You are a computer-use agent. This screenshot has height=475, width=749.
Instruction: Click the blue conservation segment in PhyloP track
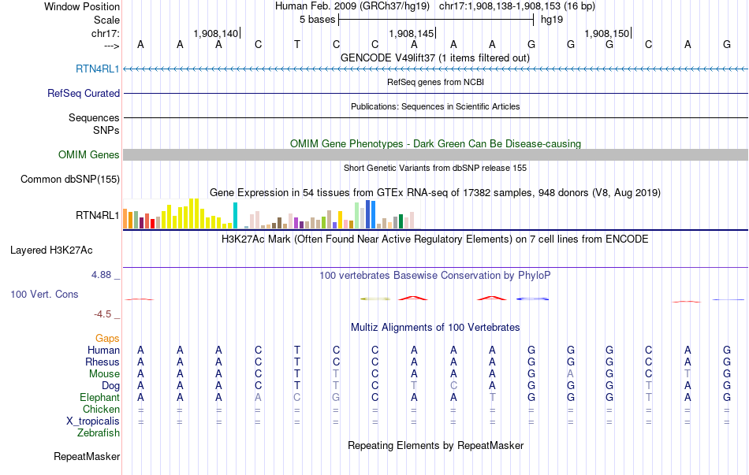(x=532, y=299)
